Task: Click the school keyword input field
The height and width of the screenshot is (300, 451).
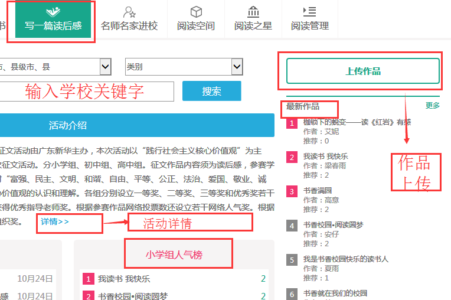Action: [x=86, y=92]
